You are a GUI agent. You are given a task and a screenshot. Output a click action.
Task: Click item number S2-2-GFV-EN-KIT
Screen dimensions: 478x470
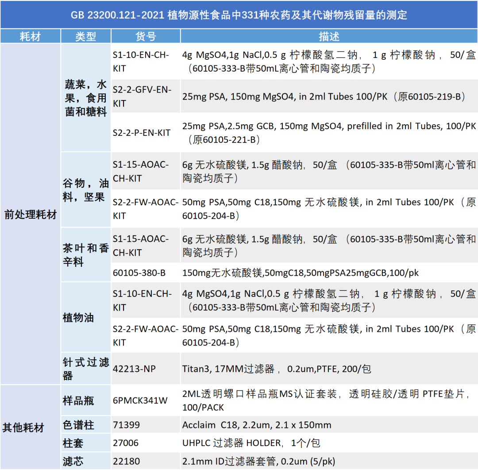pyautogui.click(x=141, y=96)
